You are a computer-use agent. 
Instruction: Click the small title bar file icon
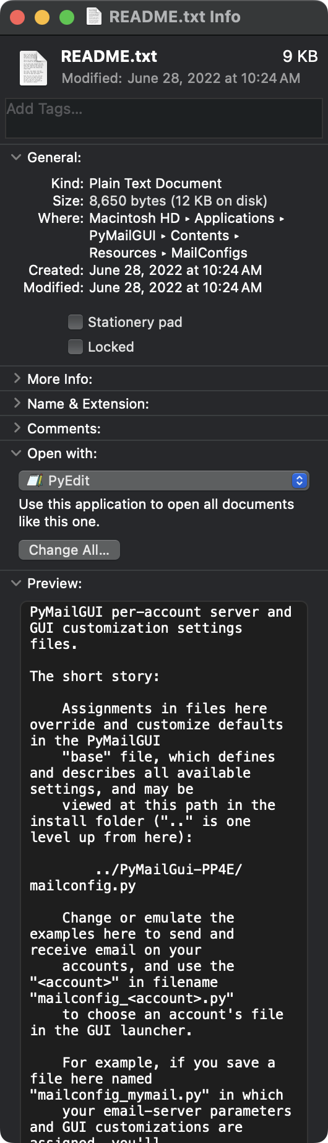[94, 17]
